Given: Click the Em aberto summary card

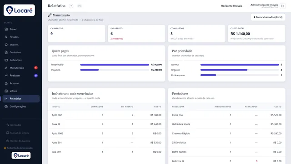Looking at the screenshot, I should coord(136,33).
